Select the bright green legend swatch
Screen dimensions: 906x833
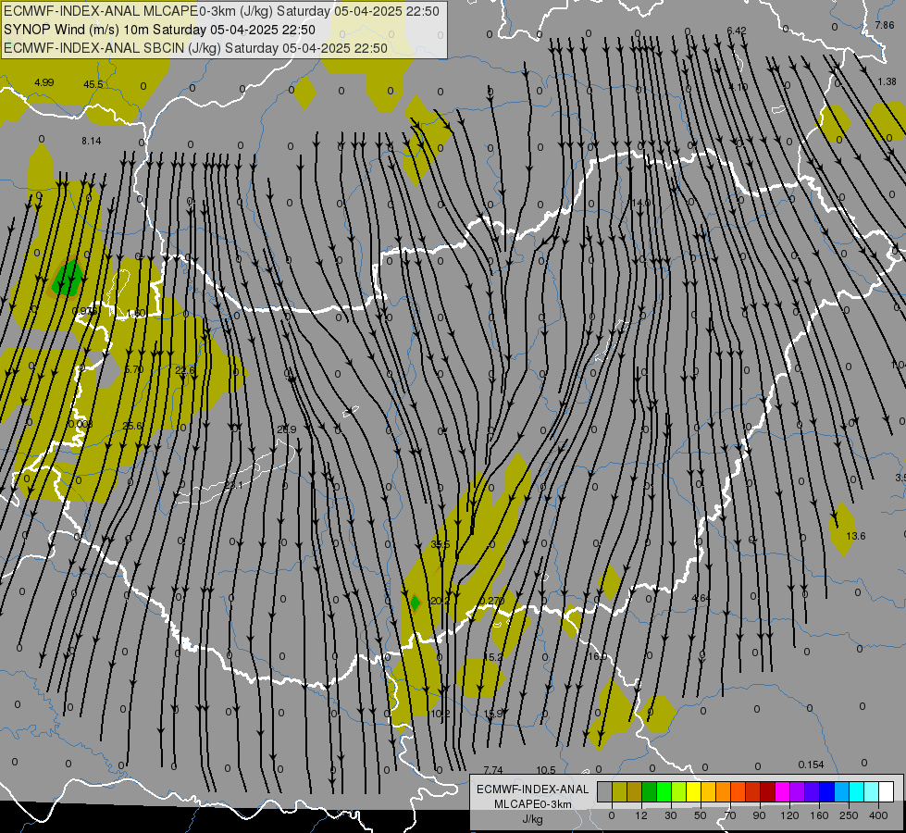(x=664, y=792)
